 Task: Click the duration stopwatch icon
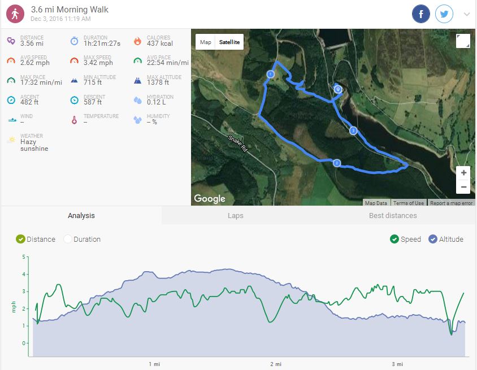pyautogui.click(x=74, y=41)
